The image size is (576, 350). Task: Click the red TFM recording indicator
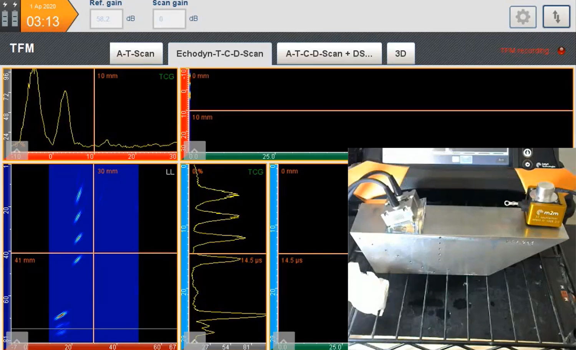[561, 51]
